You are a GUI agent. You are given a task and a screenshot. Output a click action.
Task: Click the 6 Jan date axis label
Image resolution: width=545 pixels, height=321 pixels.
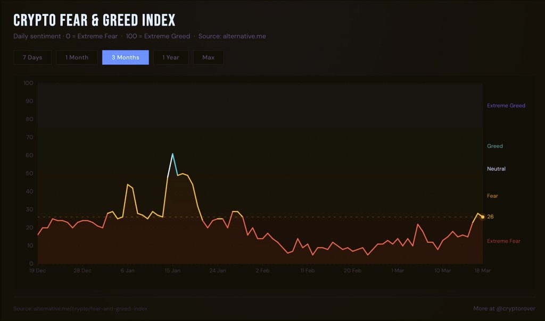128,271
